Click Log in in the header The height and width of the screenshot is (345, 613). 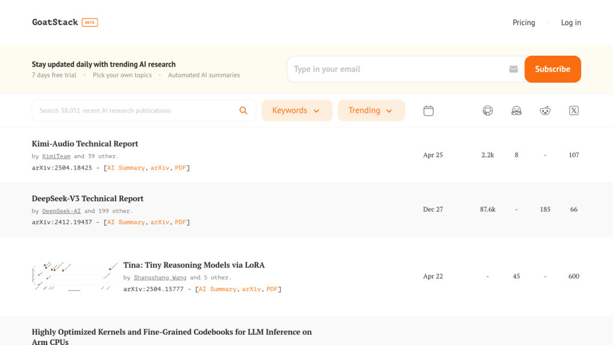[570, 22]
